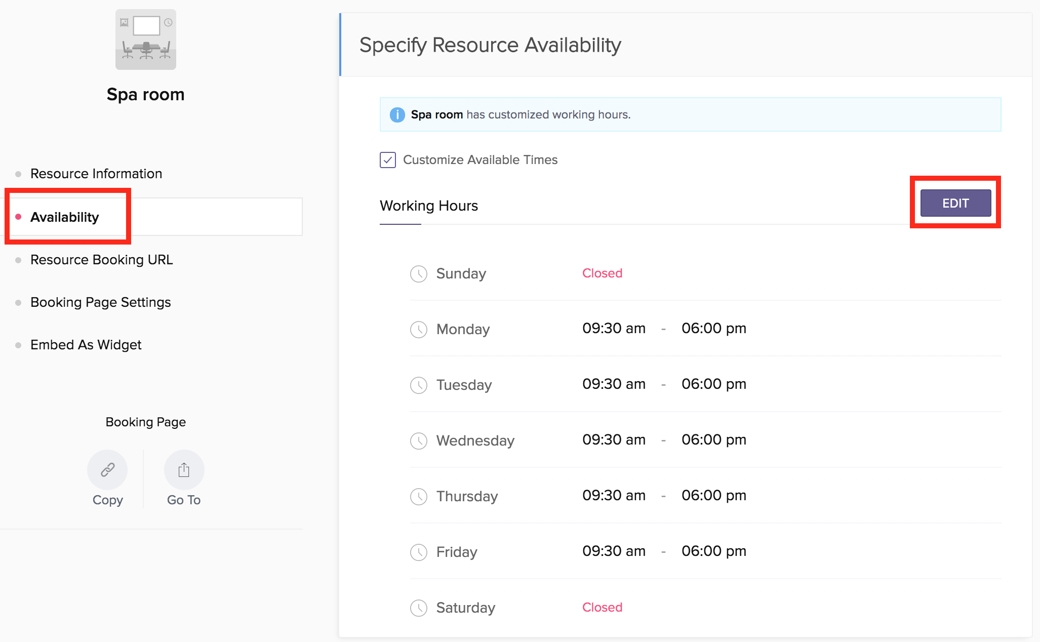Click Thursday's 06:00 pm end time
This screenshot has width=1040, height=642.
point(713,496)
